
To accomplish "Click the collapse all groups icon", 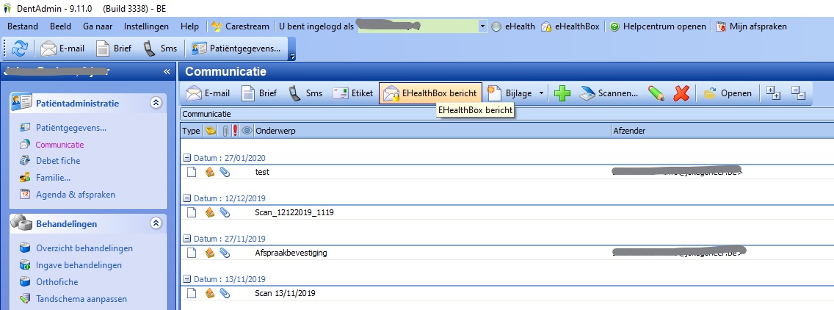I will tap(799, 93).
